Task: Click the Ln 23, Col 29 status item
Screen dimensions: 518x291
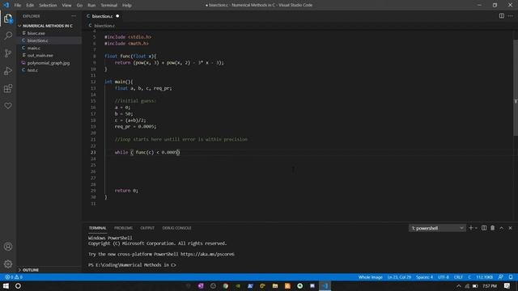Action: 399,277
